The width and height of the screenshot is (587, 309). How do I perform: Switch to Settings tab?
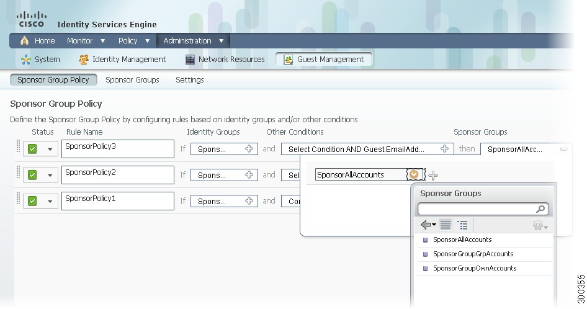189,80
